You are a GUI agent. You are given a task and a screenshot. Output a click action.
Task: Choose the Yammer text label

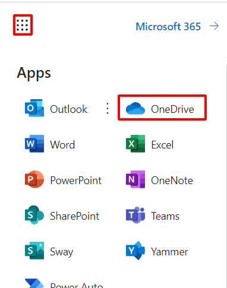pyautogui.click(x=169, y=252)
